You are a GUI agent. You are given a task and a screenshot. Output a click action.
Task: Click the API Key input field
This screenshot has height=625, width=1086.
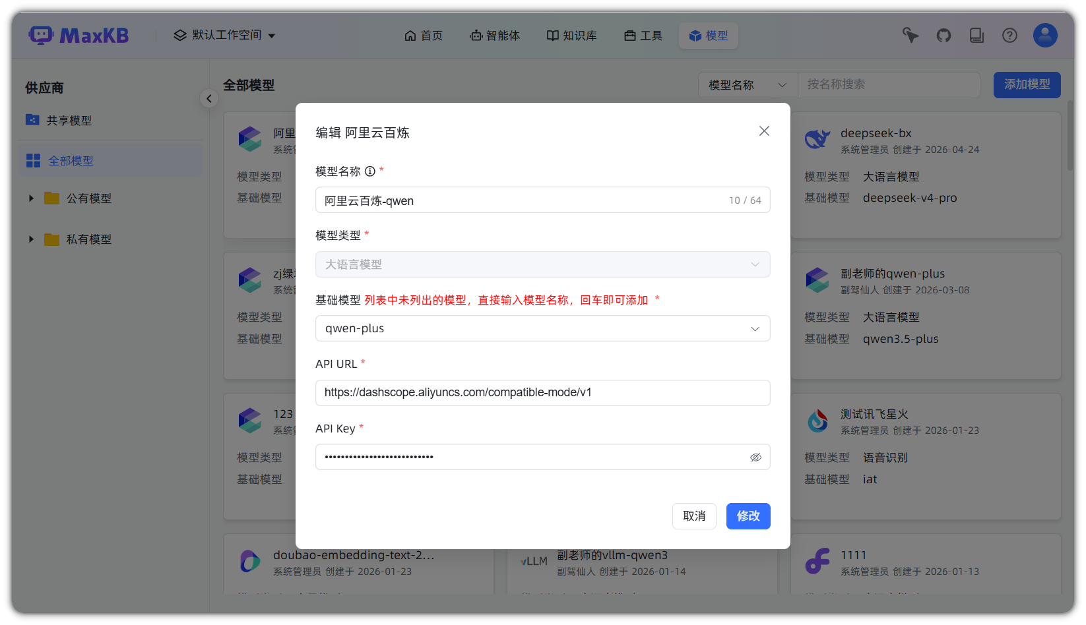(543, 457)
